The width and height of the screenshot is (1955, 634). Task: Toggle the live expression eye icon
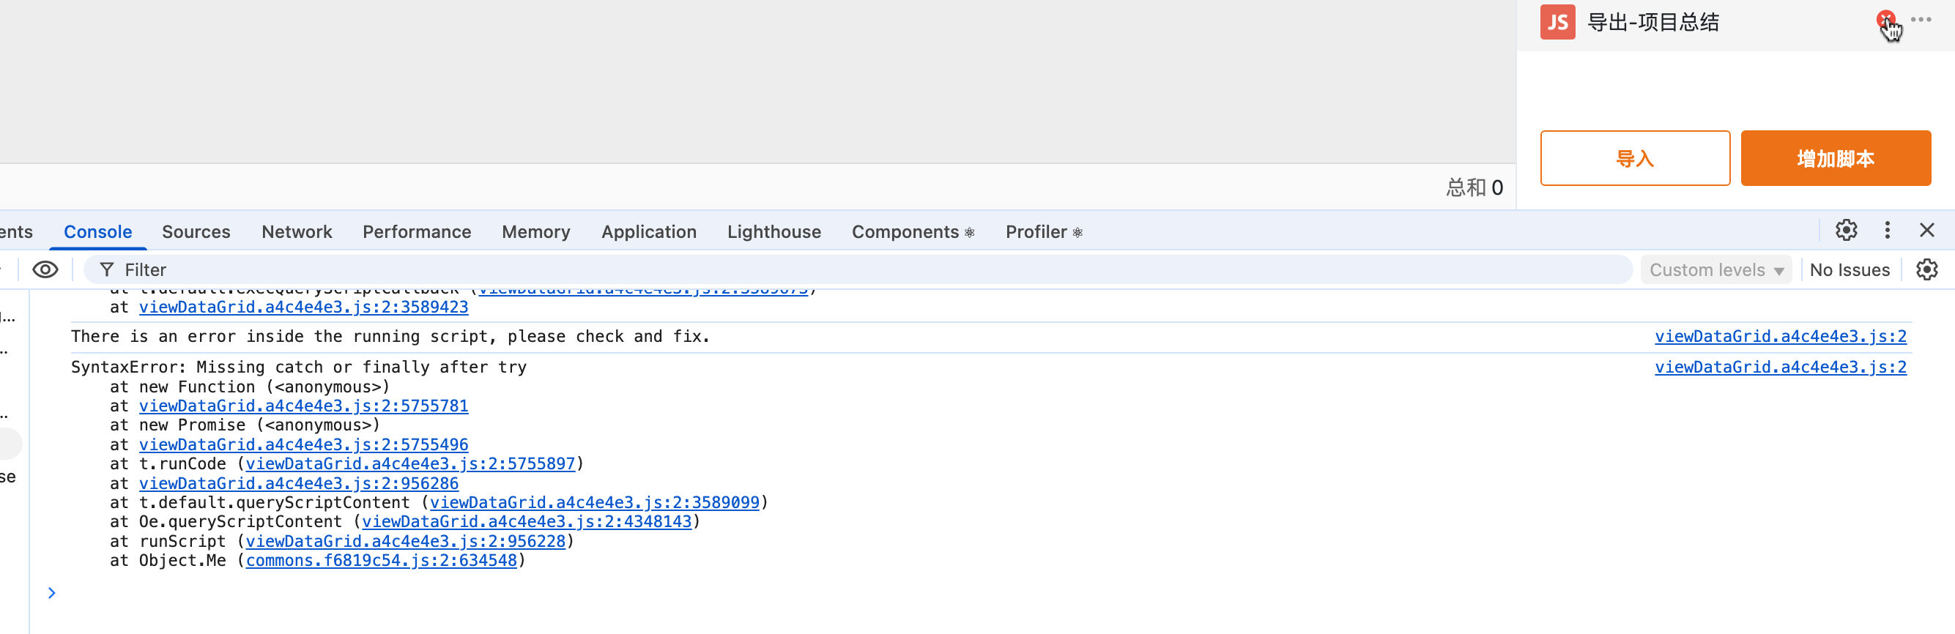coord(45,270)
